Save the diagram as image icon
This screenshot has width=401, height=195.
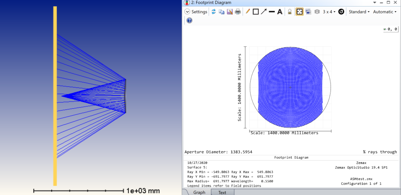(x=230, y=12)
